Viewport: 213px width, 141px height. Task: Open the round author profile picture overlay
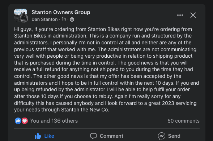pyautogui.click(x=24, y=18)
